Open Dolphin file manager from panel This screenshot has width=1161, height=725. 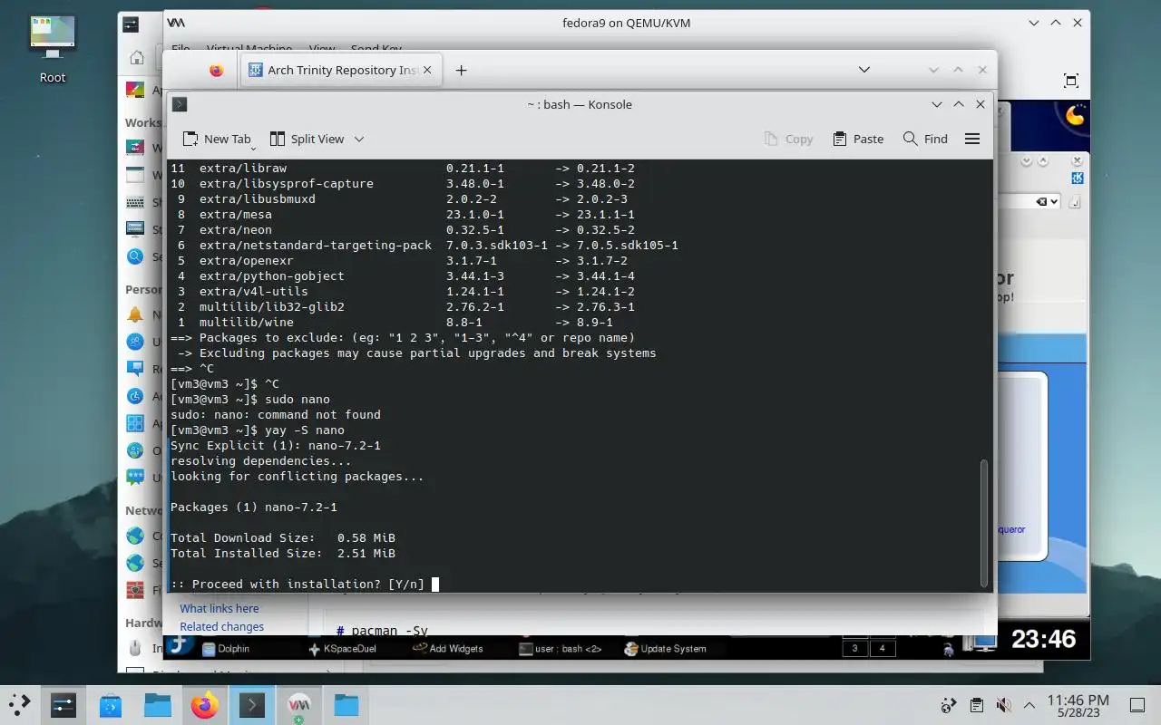(158, 704)
